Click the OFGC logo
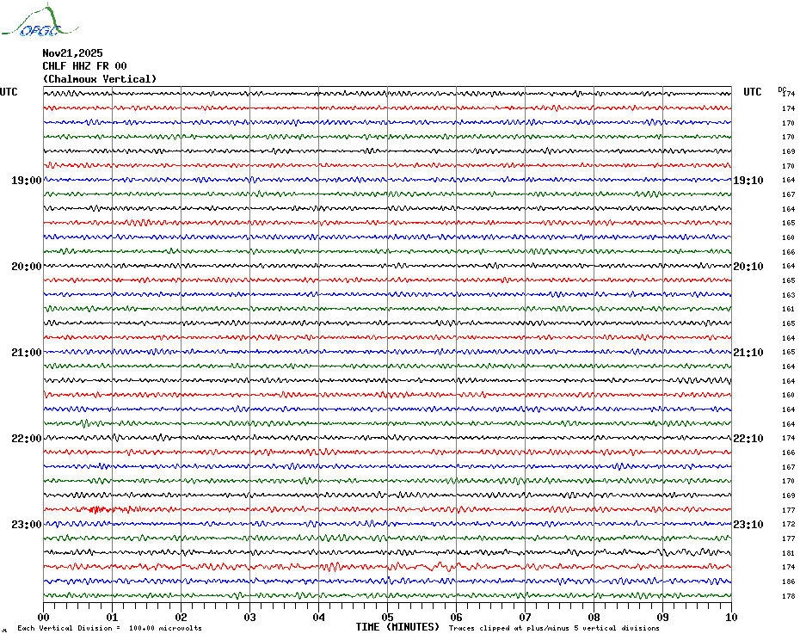Viewport: 800px width, 640px height. click(40, 21)
